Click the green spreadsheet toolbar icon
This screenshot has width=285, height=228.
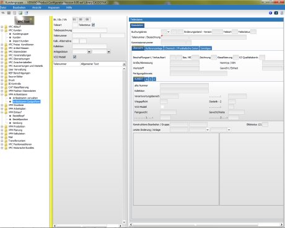[x=20, y=13]
